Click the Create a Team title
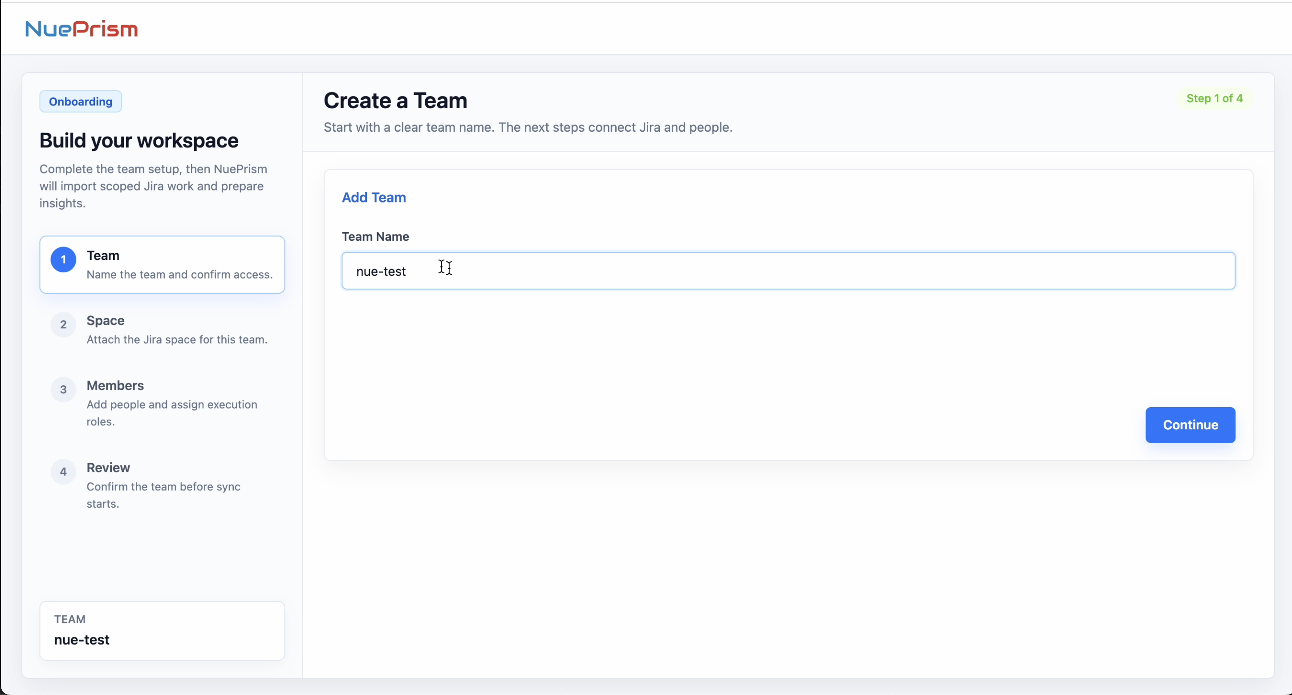The height and width of the screenshot is (695, 1292). [x=395, y=101]
